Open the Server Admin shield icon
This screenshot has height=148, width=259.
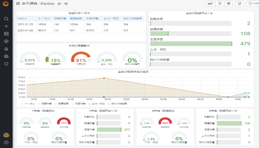coord(6,64)
